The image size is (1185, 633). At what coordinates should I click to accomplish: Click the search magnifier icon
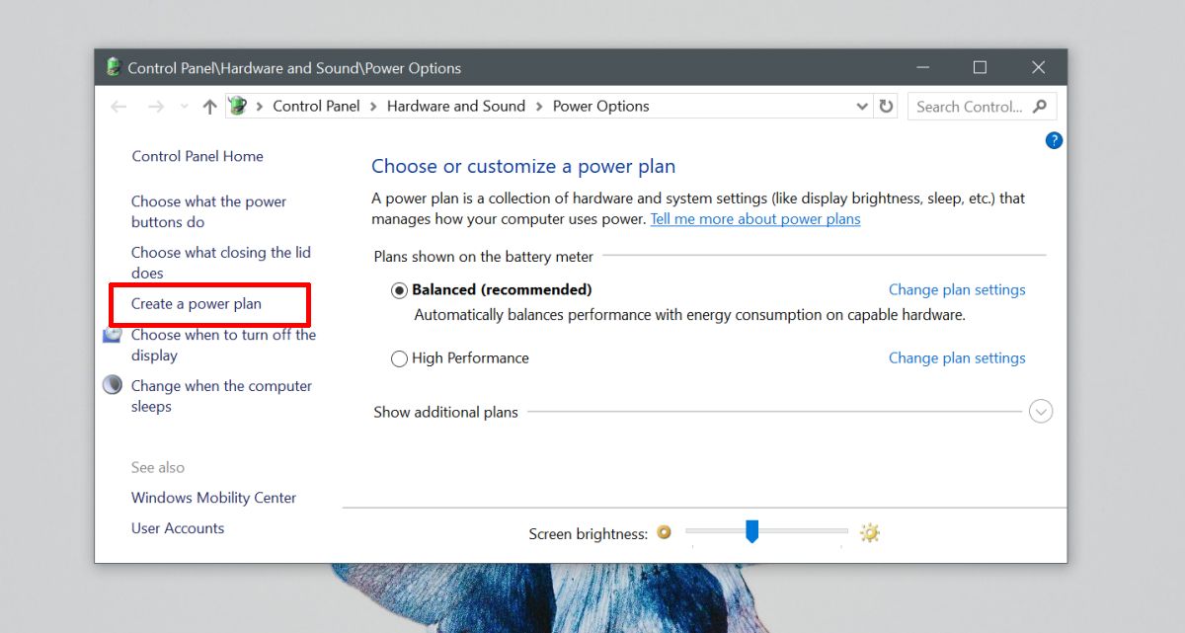(1039, 106)
